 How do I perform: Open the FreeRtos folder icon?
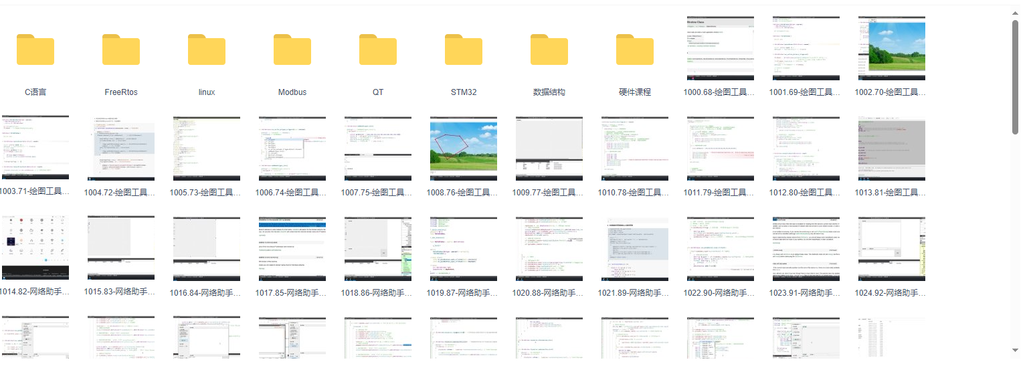coord(121,50)
